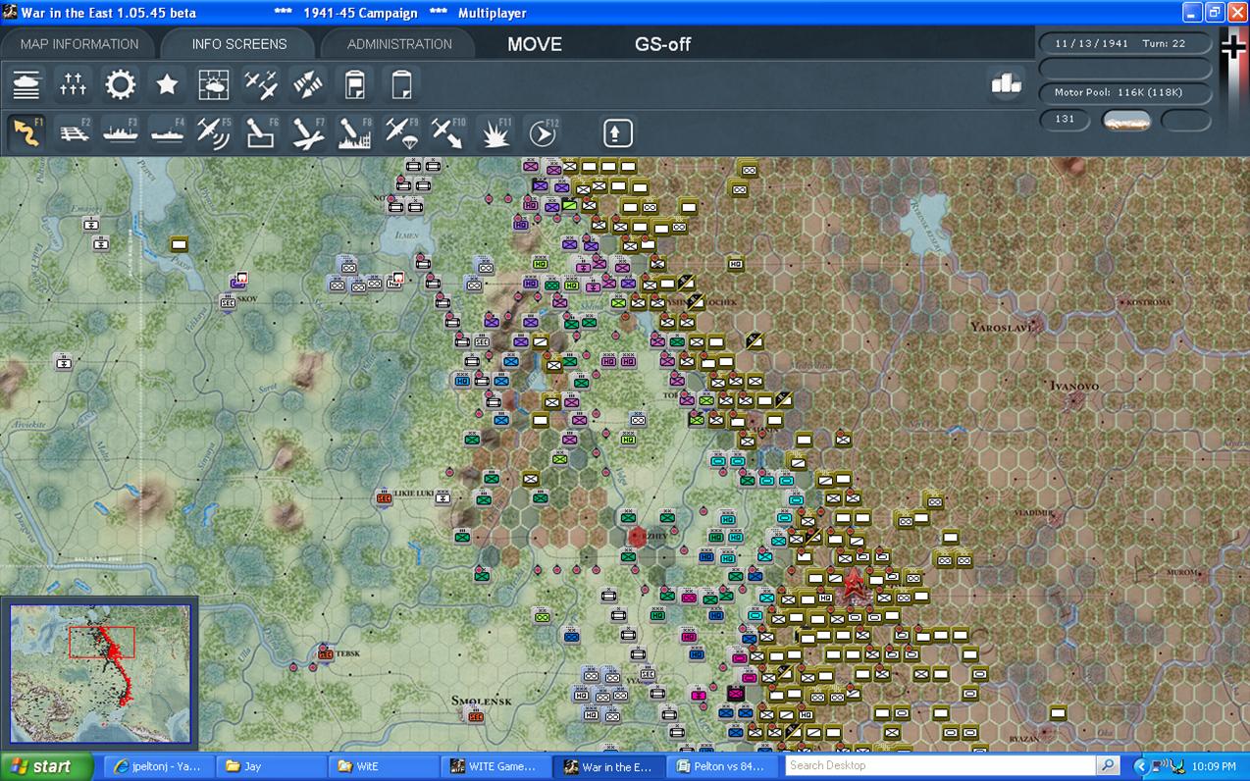This screenshot has width=1250, height=781.
Task: Click the red hex near Rzhev
Action: tap(638, 537)
